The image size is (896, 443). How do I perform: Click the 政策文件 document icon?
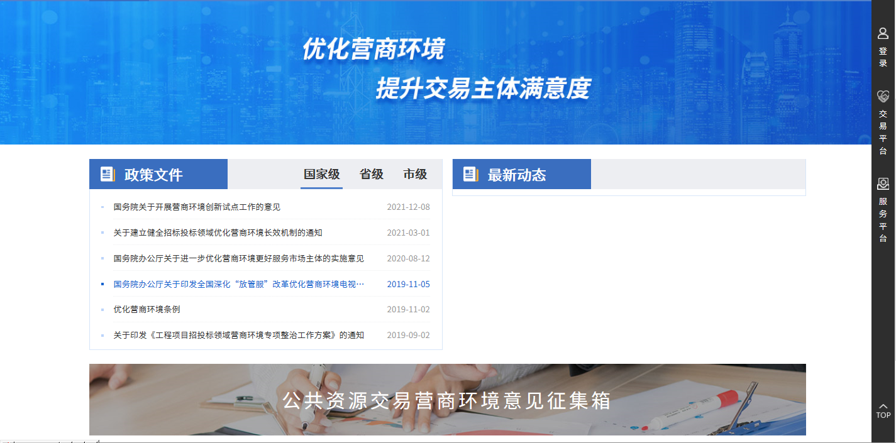click(108, 175)
